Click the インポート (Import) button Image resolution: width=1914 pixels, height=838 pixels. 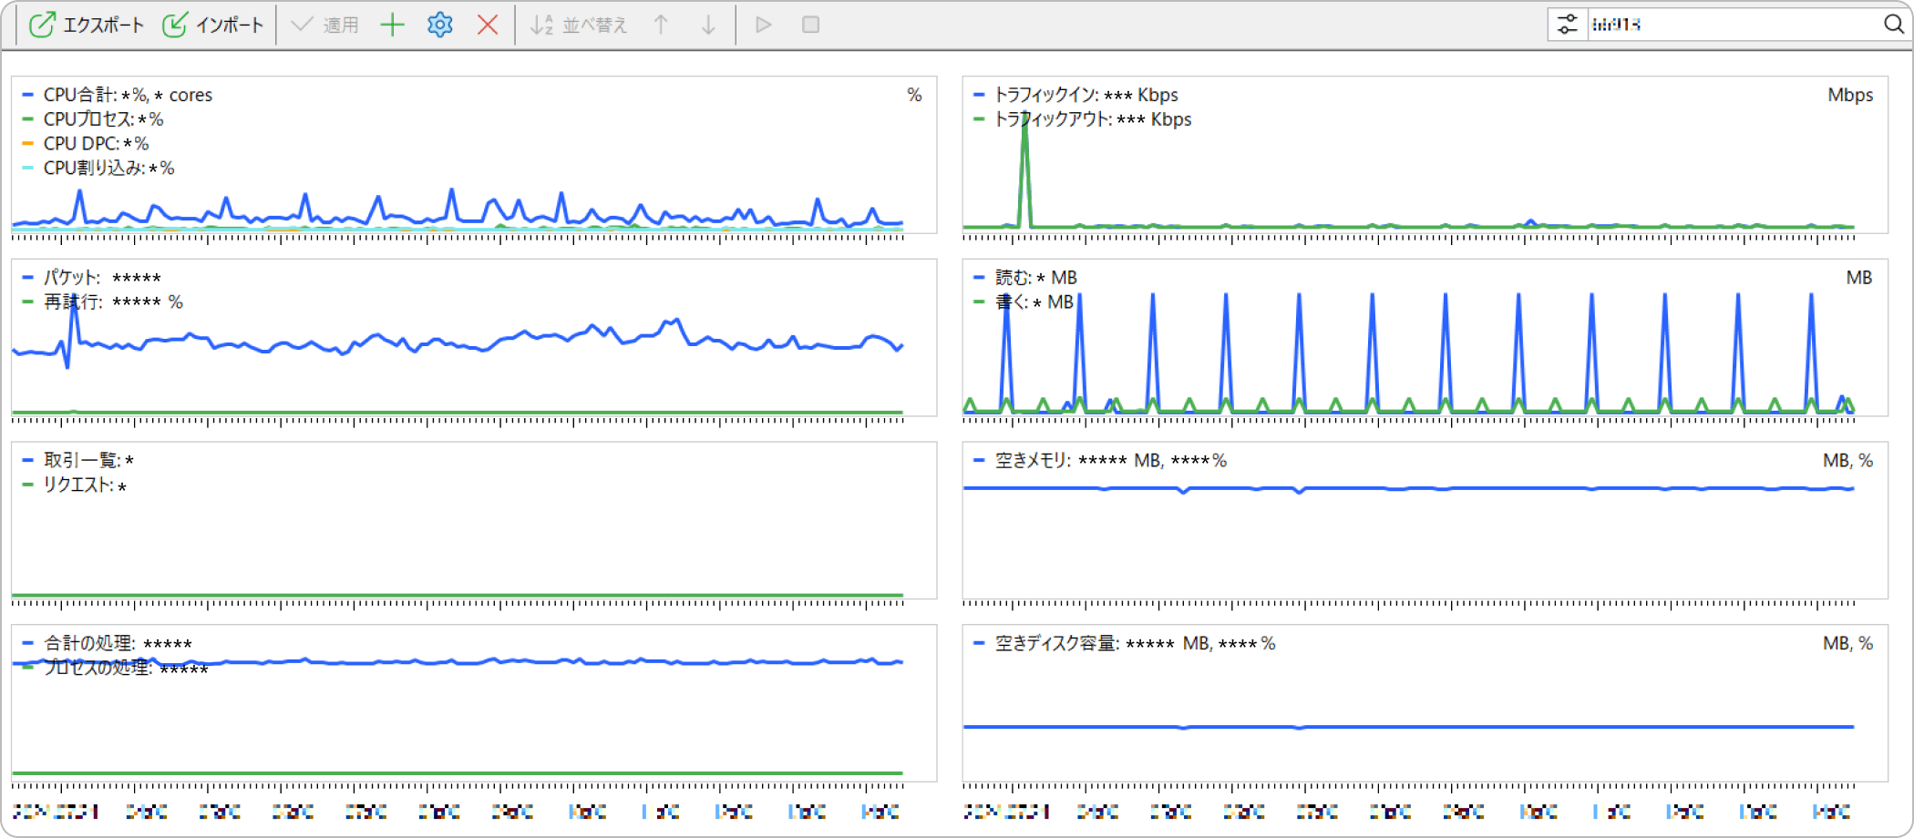pyautogui.click(x=213, y=25)
